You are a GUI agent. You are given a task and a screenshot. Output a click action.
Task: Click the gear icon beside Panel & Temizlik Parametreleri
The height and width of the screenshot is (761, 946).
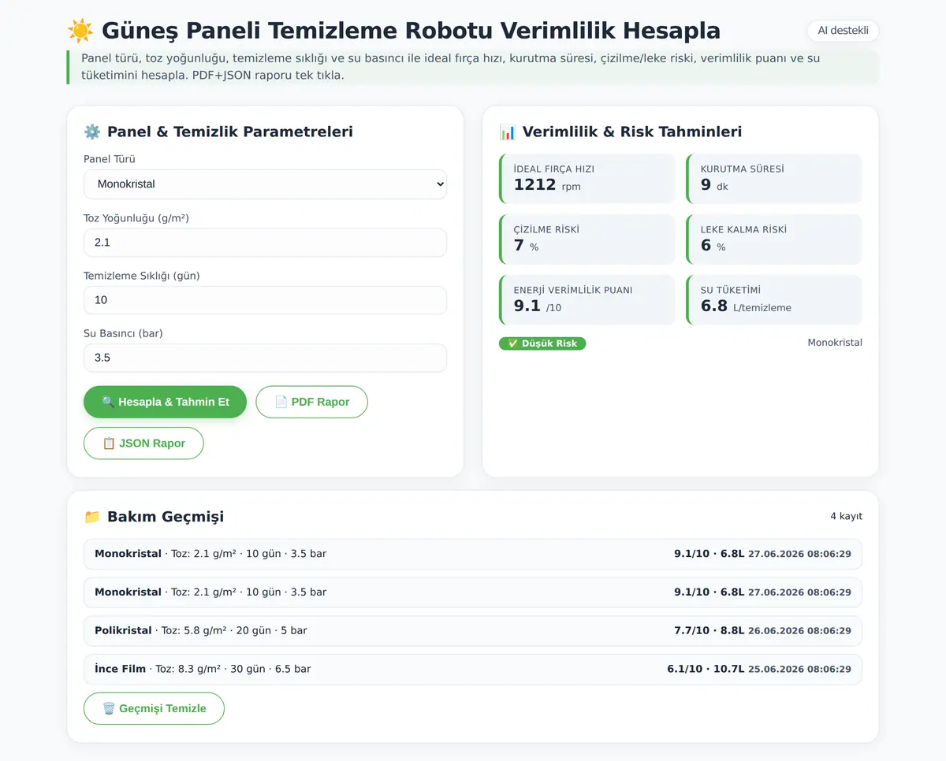point(92,132)
